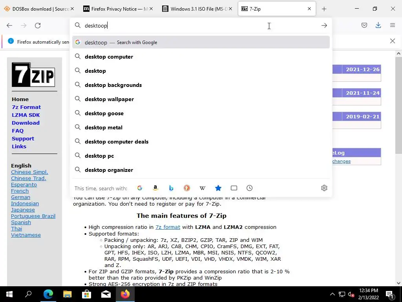Switch language to Vietnamese
Image resolution: width=402 pixels, height=302 pixels.
click(26, 235)
